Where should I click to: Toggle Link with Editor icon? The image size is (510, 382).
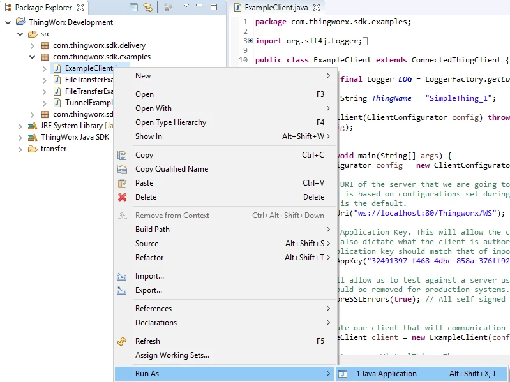pyautogui.click(x=147, y=7)
